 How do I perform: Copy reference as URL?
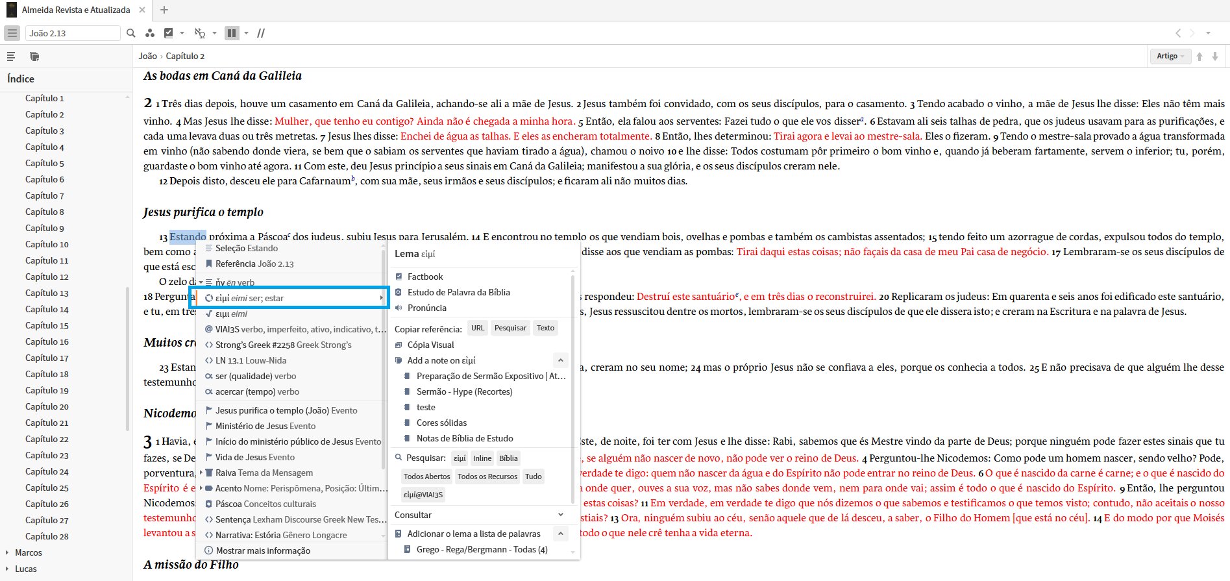(478, 328)
